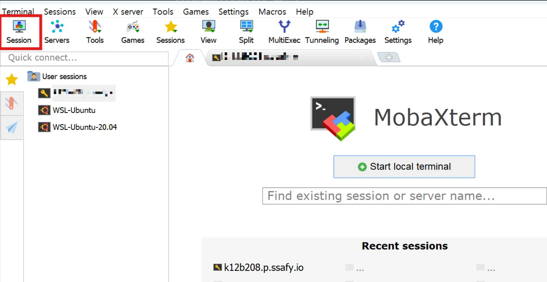Open the Packages toolbar icon
This screenshot has width=547, height=282.
pyautogui.click(x=360, y=32)
